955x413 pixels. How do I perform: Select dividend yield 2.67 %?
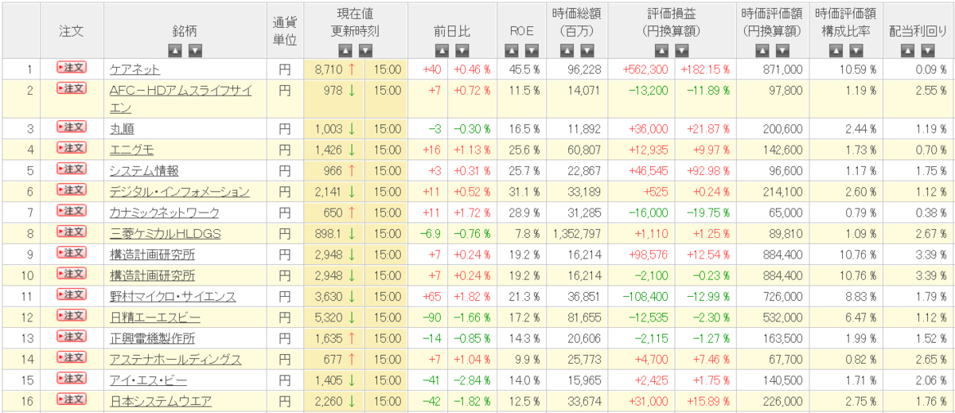[931, 233]
